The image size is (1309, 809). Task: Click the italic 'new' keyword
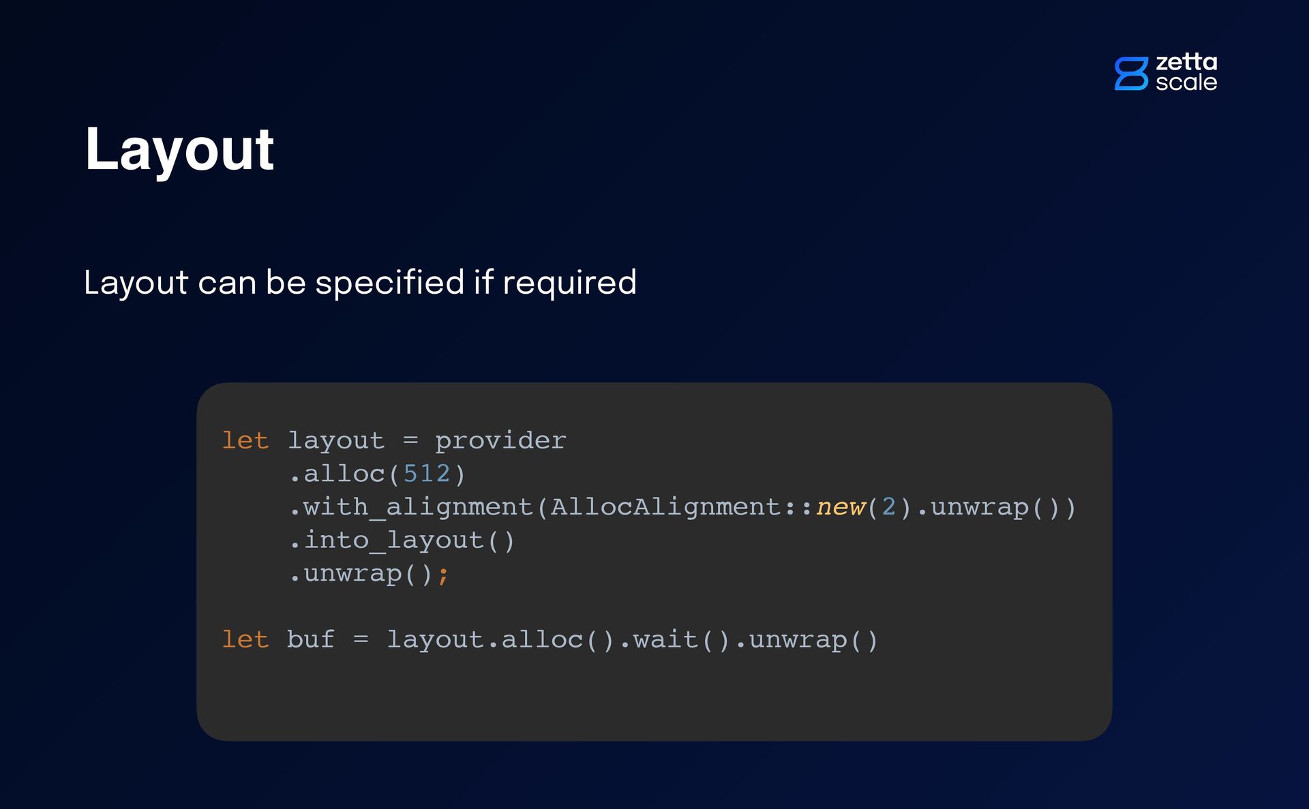coord(841,507)
